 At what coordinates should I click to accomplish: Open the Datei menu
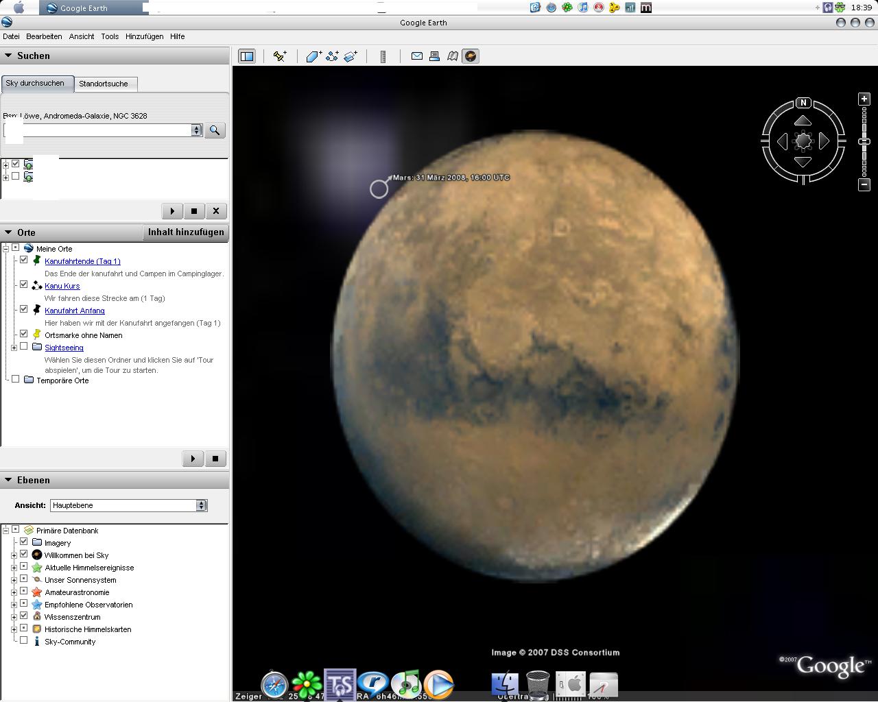click(x=11, y=36)
